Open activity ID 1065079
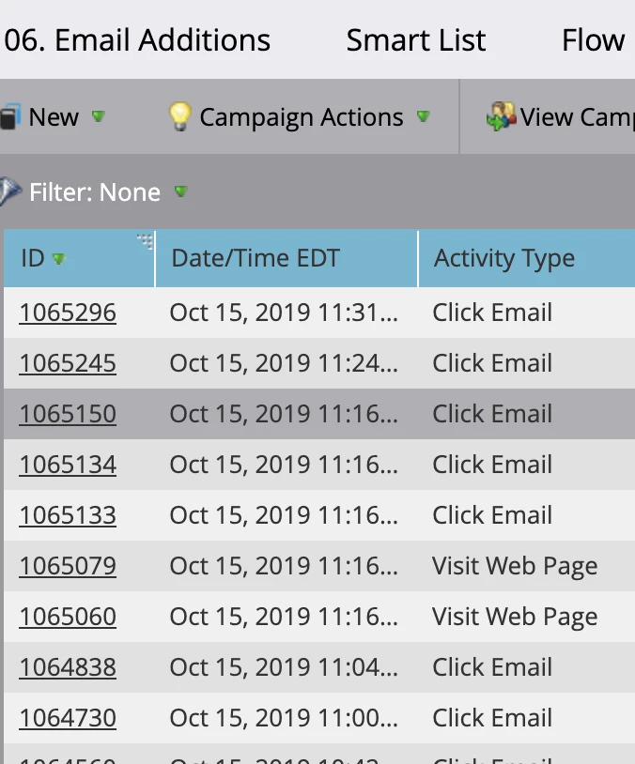Image resolution: width=635 pixels, height=764 pixels. pos(68,566)
